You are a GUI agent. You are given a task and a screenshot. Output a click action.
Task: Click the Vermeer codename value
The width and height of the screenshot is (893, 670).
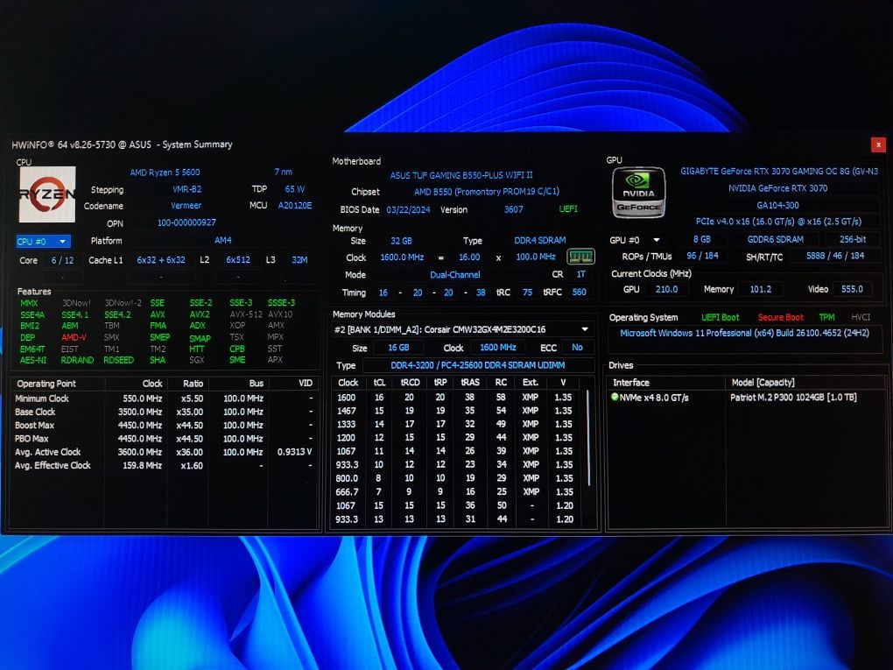click(186, 206)
